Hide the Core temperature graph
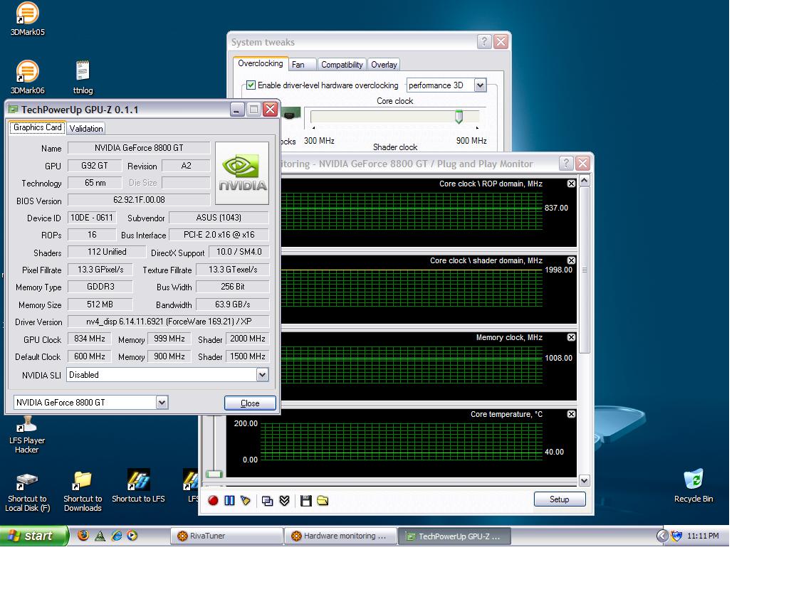The height and width of the screenshot is (604, 806). tap(571, 414)
